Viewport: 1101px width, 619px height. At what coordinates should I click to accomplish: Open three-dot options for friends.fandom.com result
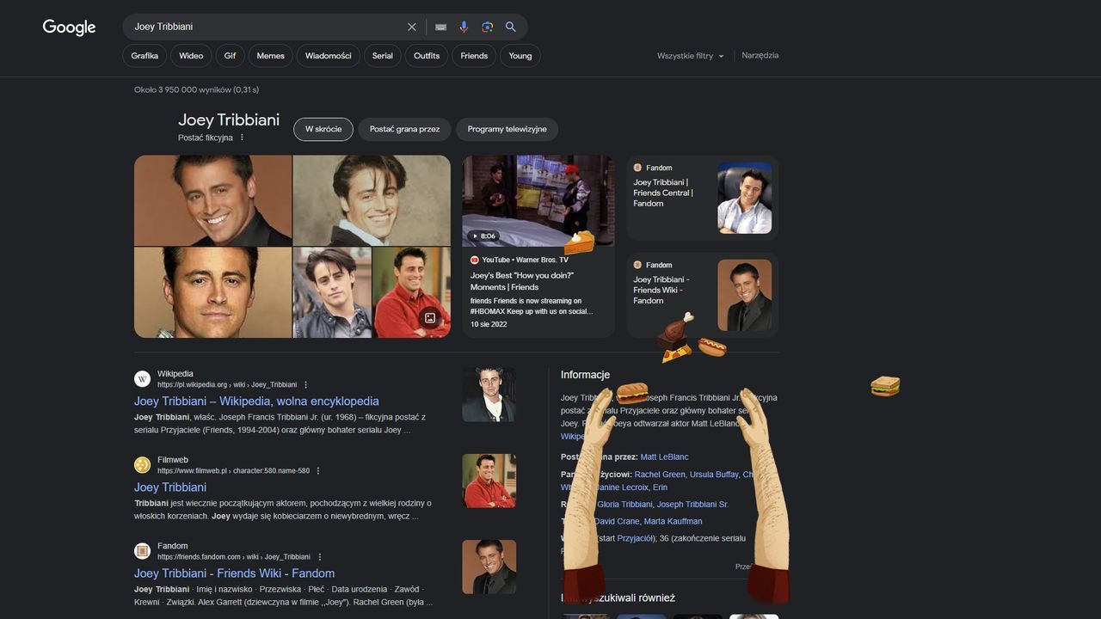pyautogui.click(x=319, y=556)
